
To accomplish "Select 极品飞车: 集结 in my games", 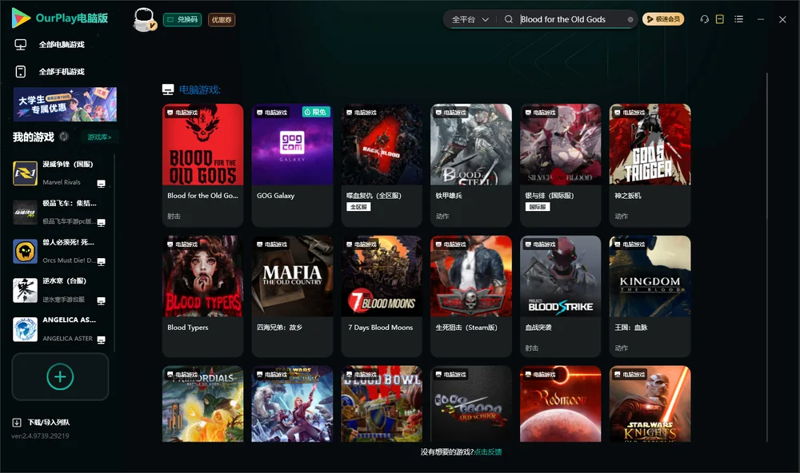I will tap(60, 212).
